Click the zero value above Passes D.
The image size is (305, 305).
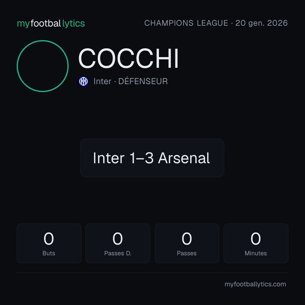[x=118, y=239]
